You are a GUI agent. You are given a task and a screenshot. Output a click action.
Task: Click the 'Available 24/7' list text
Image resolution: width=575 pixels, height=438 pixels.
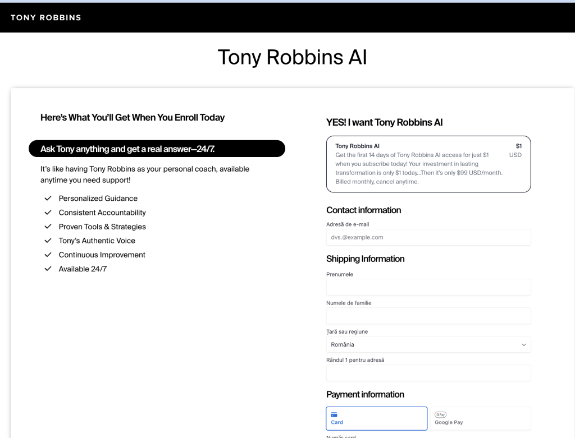click(x=83, y=269)
